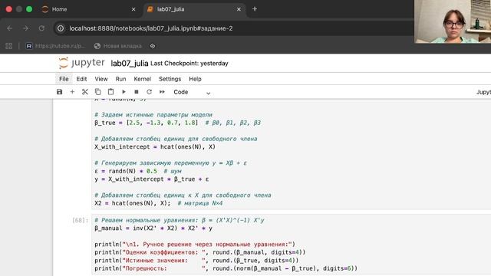The image size is (491, 276).
Task: Open the Новая вкладка bookmark
Action: pyautogui.click(x=117, y=46)
